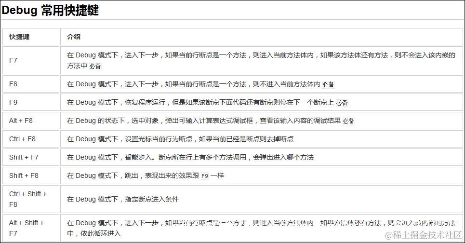Click the 'Ctrl + Shift + F8' shortcut cell
The width and height of the screenshot is (465, 243).
(31, 199)
